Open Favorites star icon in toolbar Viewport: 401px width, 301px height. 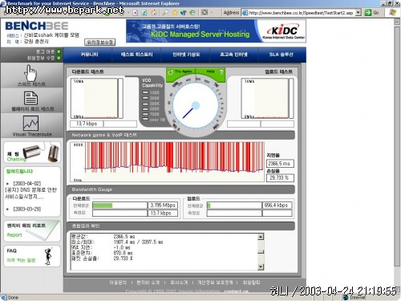pyautogui.click(x=175, y=13)
